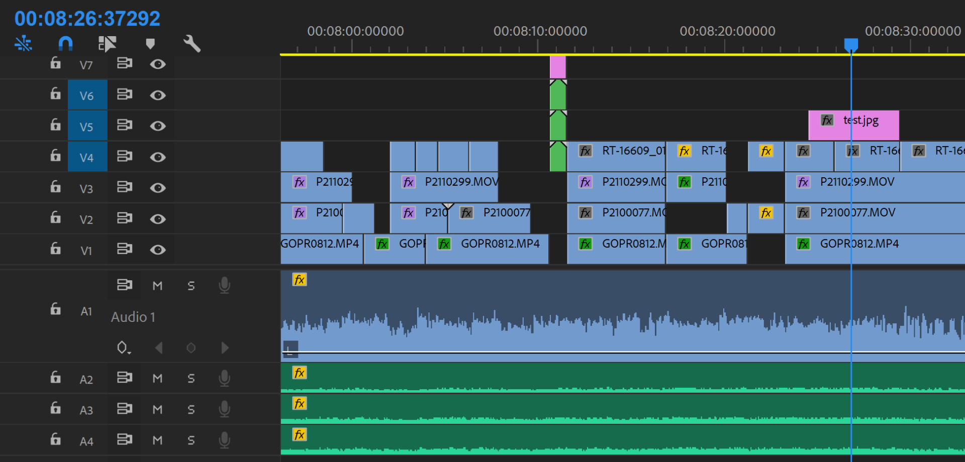This screenshot has height=462, width=965.
Task: Hide track output of V3
Action: click(158, 188)
